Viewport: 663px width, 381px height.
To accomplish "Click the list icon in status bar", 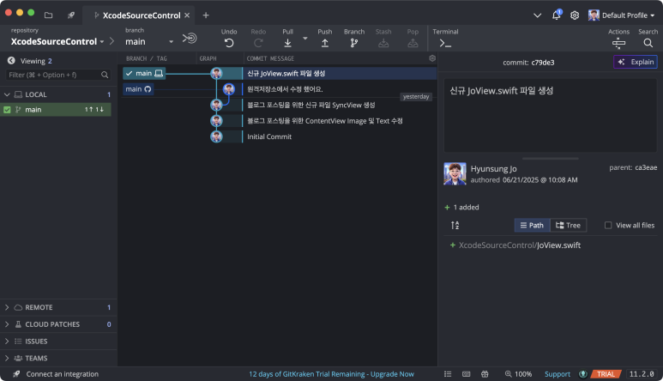I will click(448, 374).
